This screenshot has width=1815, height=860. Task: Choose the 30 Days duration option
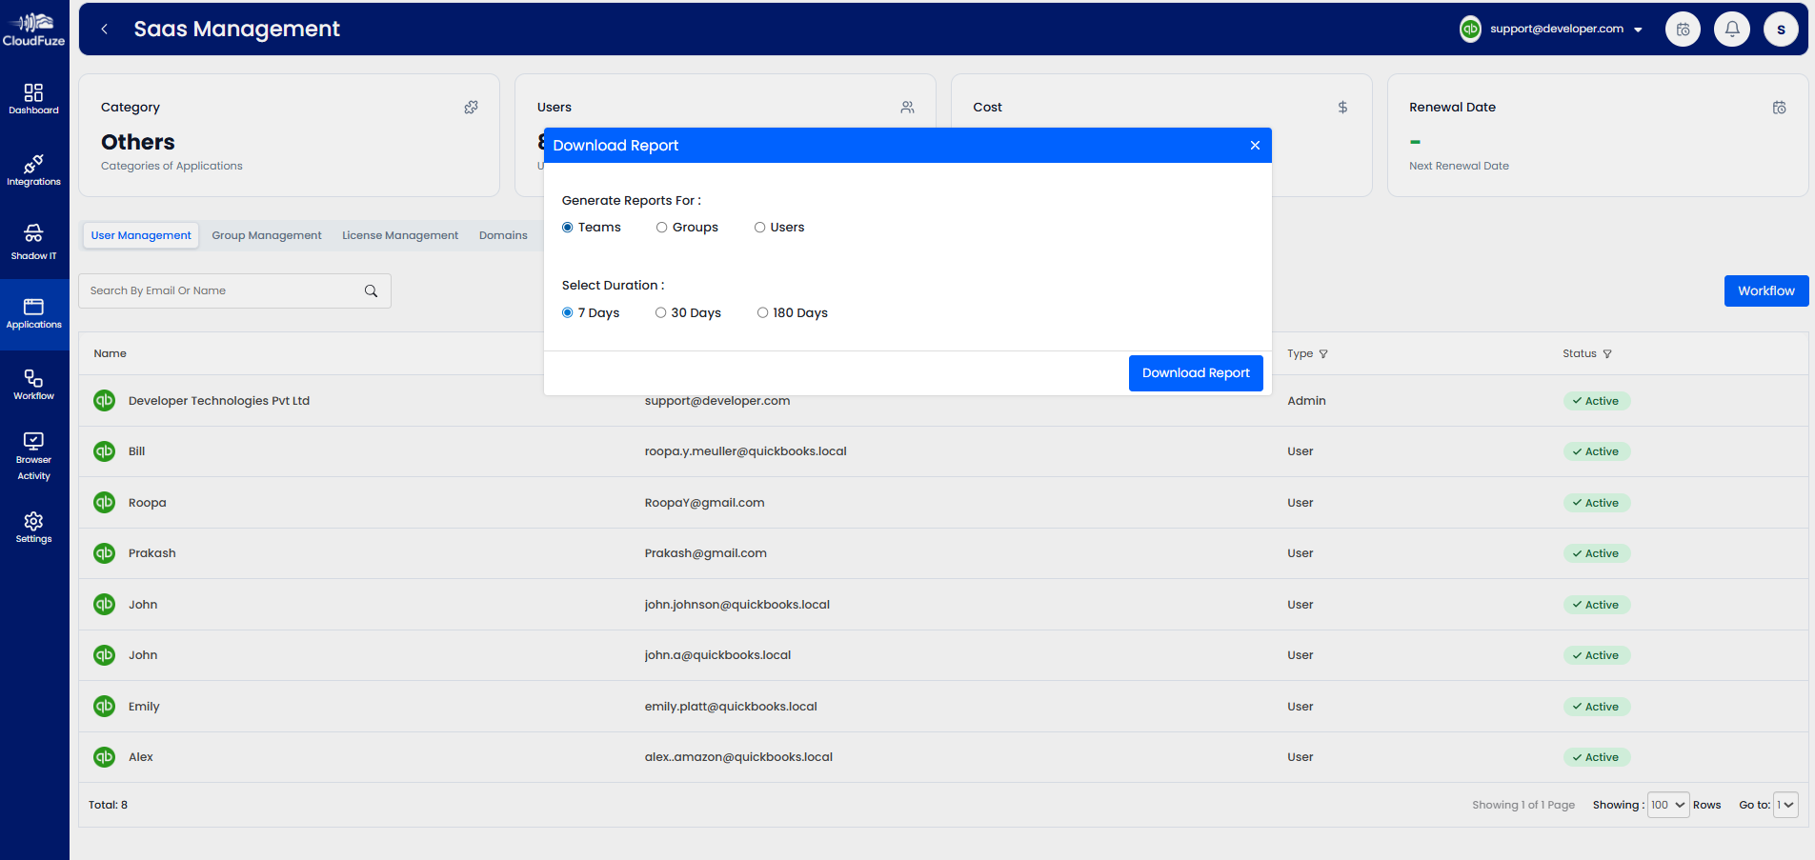(660, 312)
